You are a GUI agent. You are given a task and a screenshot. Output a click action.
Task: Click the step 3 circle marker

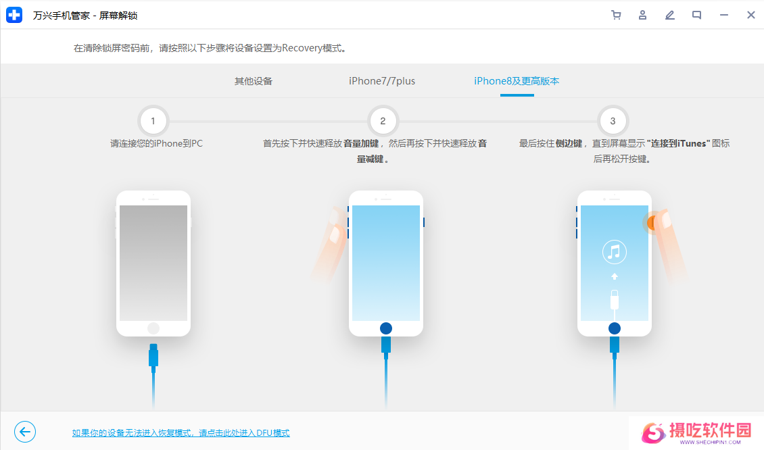pyautogui.click(x=613, y=121)
